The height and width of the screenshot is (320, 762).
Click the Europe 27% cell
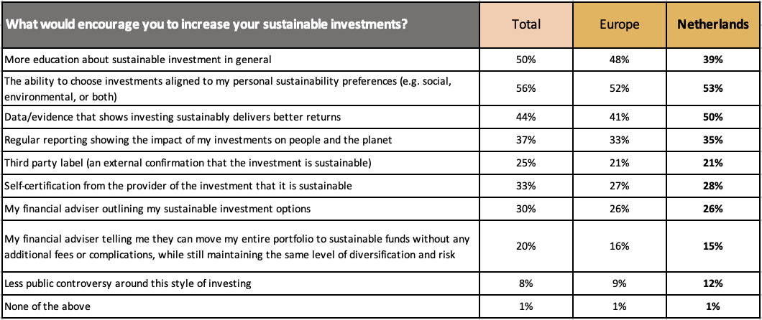tap(619, 186)
